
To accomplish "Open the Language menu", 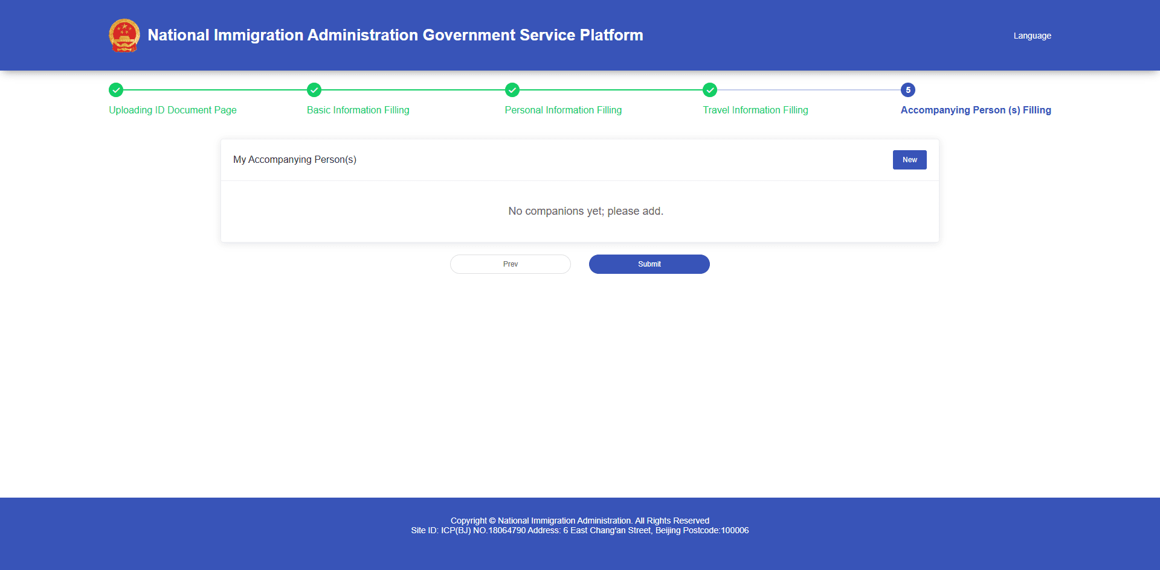I will 1032,36.
